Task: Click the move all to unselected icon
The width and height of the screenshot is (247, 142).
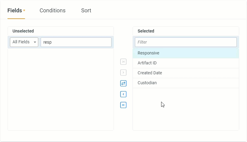Action: click(x=123, y=105)
